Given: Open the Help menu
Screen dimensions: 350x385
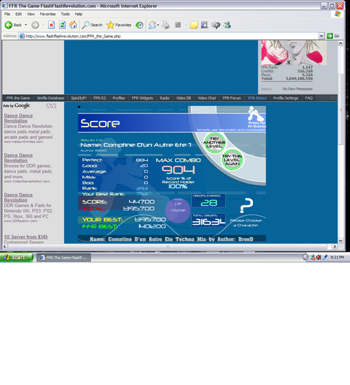Looking at the screenshot, I should [x=78, y=14].
